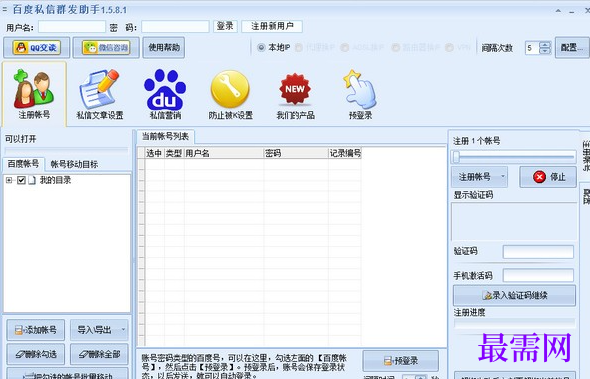
Task: Open 防止被K设置 wrench icon
Action: coord(230,94)
